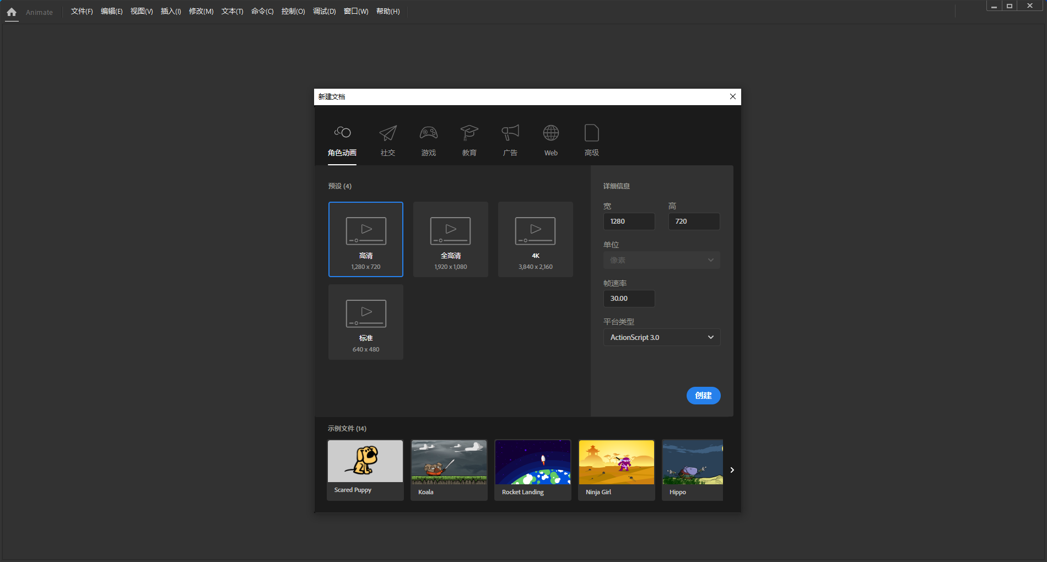This screenshot has height=562, width=1047.
Task: Click the 帧速率 field showing 30.00
Action: (x=629, y=299)
